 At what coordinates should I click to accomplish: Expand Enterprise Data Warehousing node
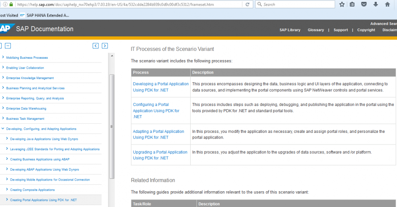point(3,108)
